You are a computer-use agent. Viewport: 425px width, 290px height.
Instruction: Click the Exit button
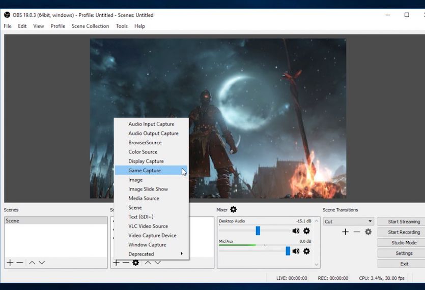pyautogui.click(x=402, y=264)
